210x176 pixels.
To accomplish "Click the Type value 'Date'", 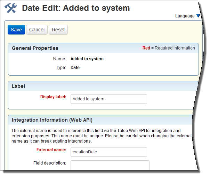I will click(x=75, y=68).
